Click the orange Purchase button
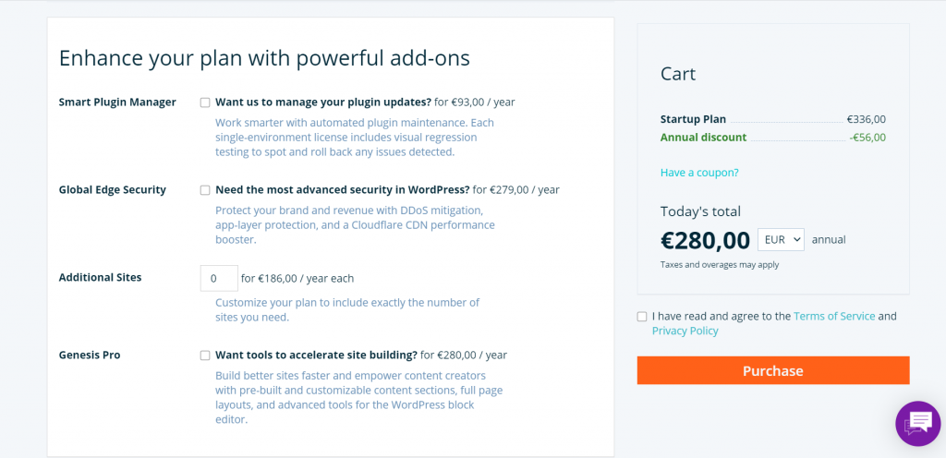 point(773,370)
